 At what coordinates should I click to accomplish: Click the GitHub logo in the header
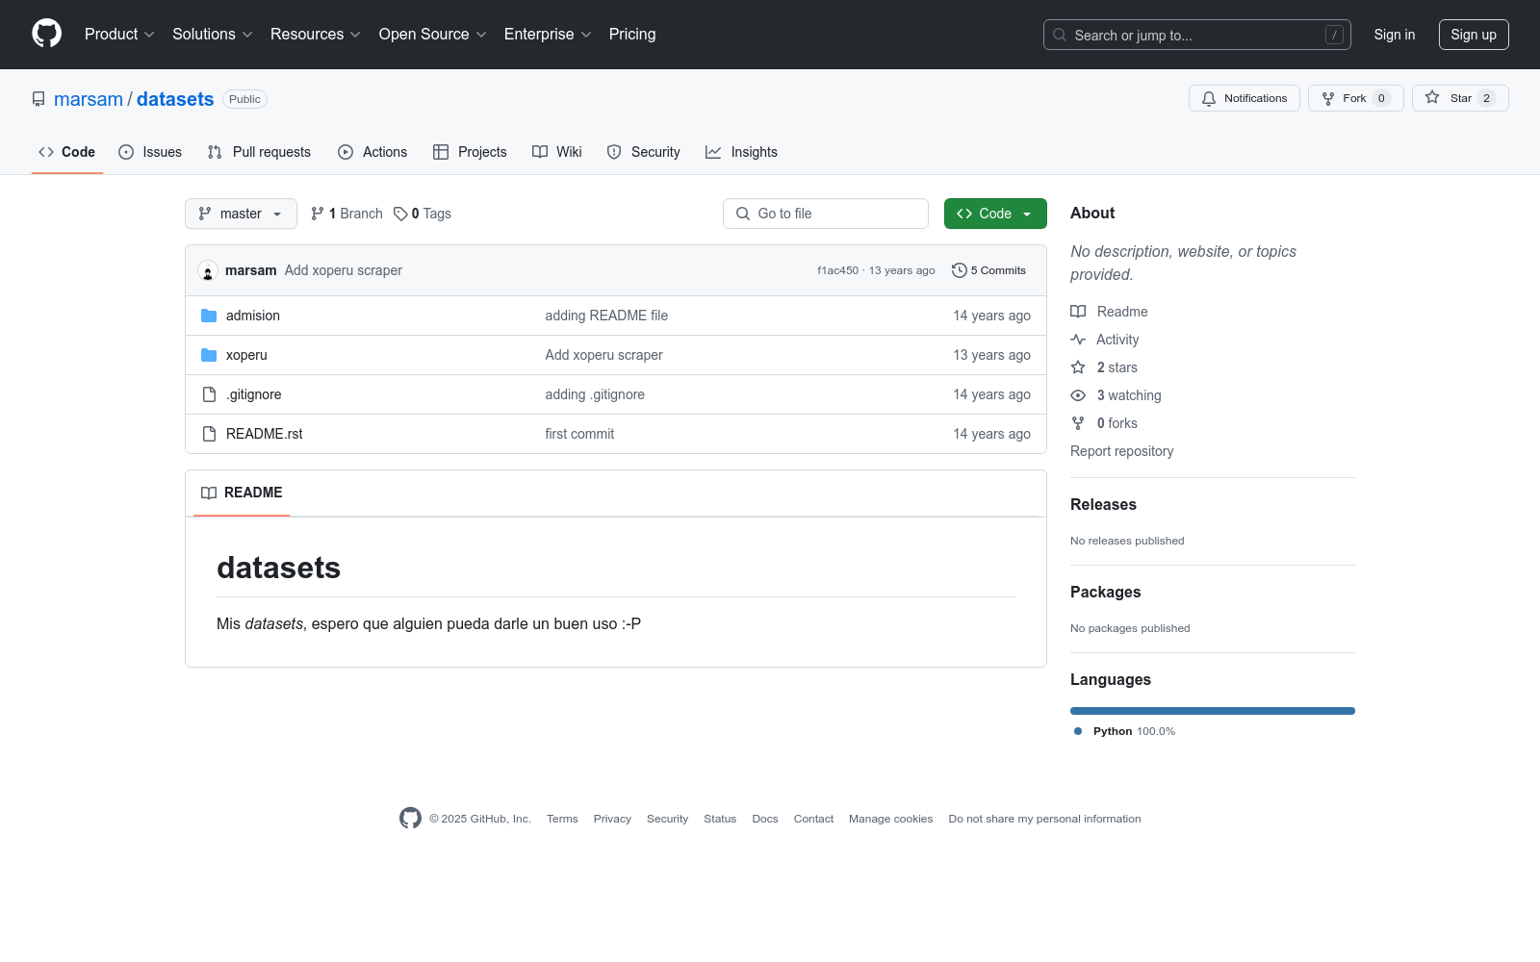pos(46,34)
